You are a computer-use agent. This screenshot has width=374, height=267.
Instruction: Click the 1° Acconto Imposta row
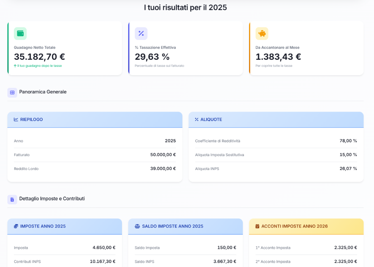[306, 247]
